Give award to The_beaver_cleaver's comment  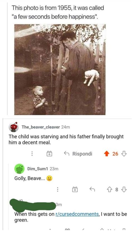pos(49,154)
